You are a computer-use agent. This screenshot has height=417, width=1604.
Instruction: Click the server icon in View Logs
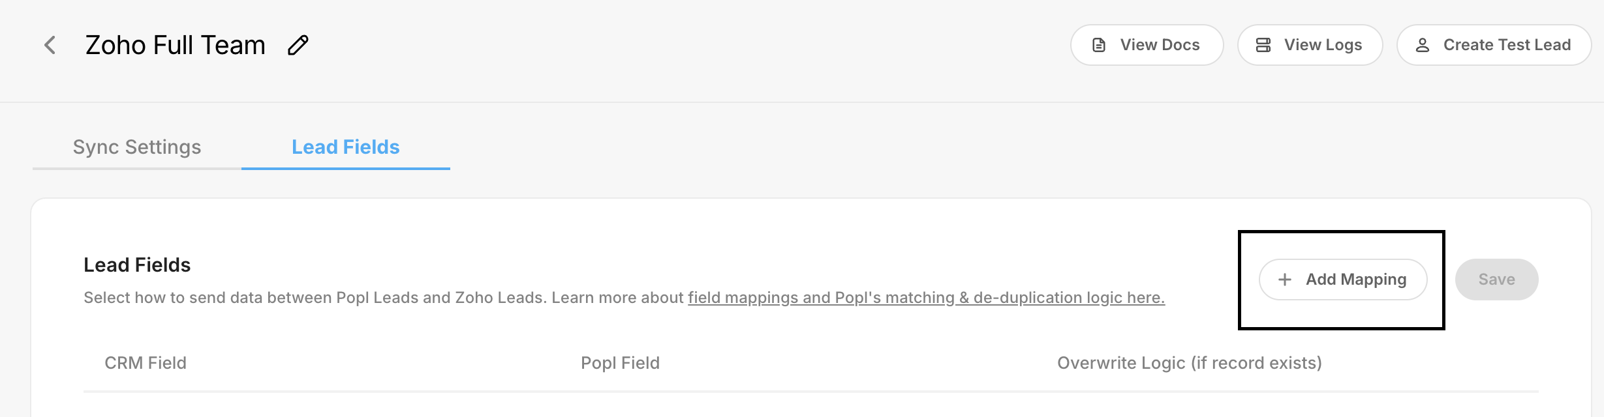(x=1263, y=45)
